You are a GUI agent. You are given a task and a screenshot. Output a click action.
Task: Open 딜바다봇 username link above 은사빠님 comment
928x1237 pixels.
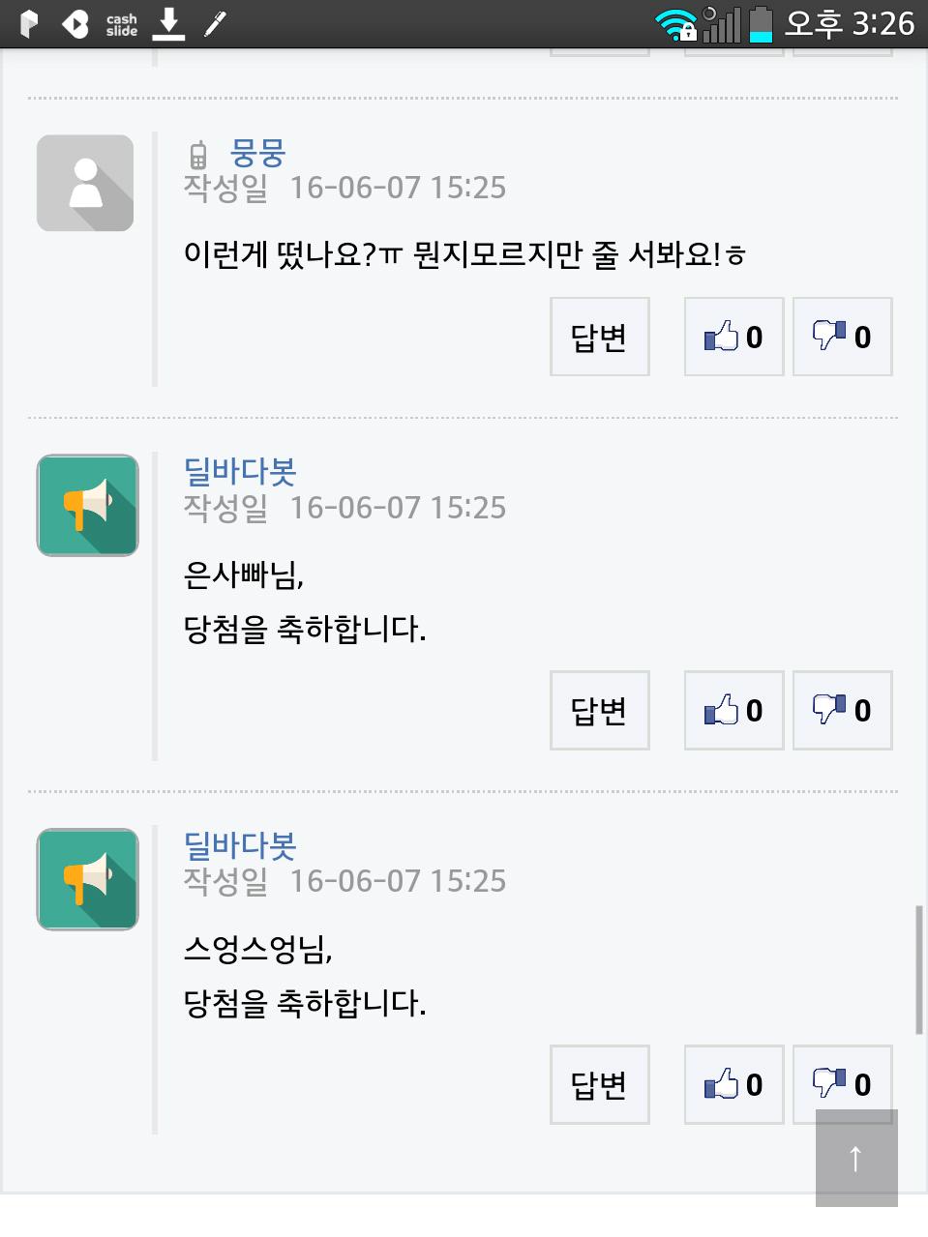click(x=240, y=472)
